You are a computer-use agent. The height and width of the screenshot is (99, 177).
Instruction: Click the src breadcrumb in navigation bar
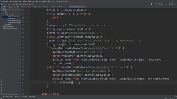(6, 4)
